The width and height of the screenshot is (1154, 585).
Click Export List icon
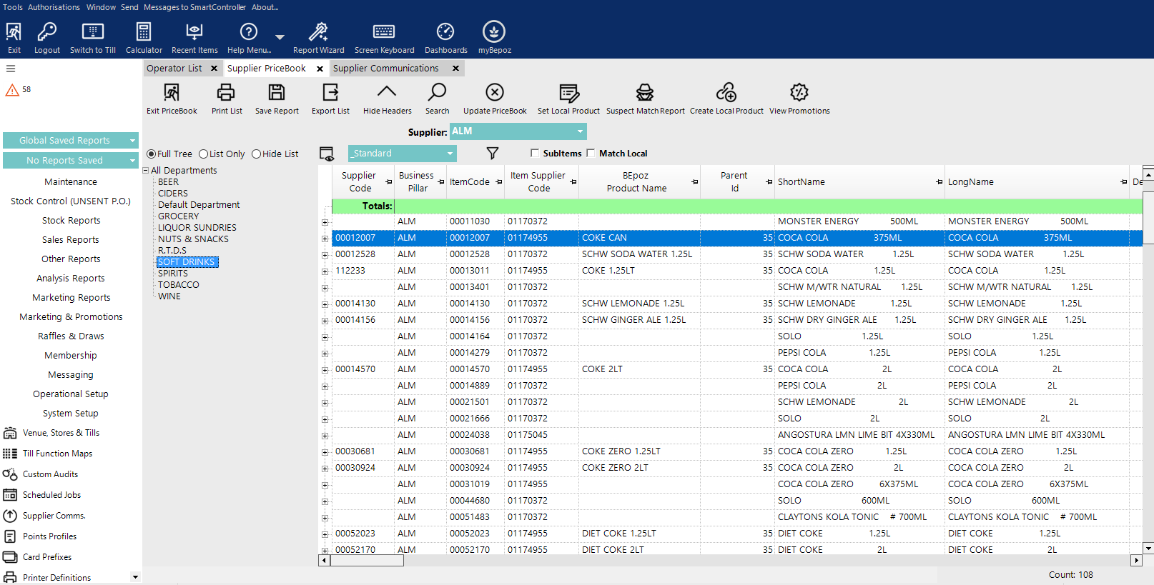point(330,92)
